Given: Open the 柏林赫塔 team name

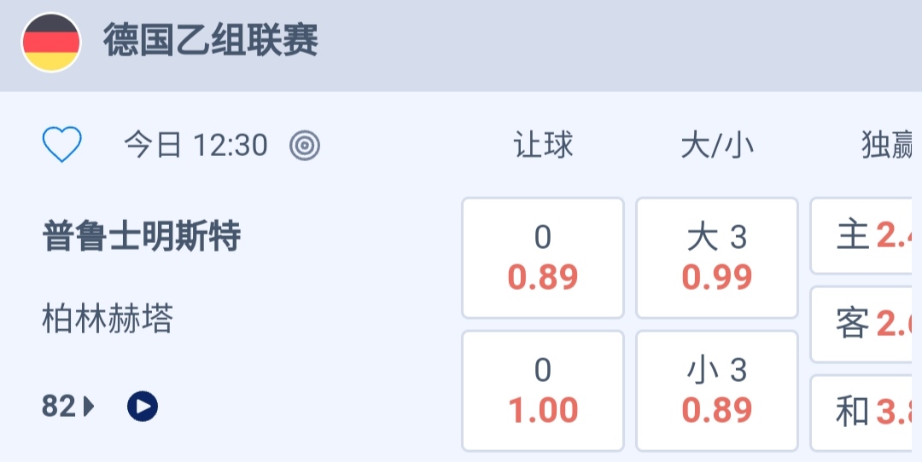Looking at the screenshot, I should [x=108, y=320].
